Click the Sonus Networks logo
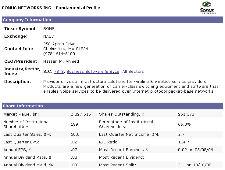Screen dimensions: 225x170 208,8
